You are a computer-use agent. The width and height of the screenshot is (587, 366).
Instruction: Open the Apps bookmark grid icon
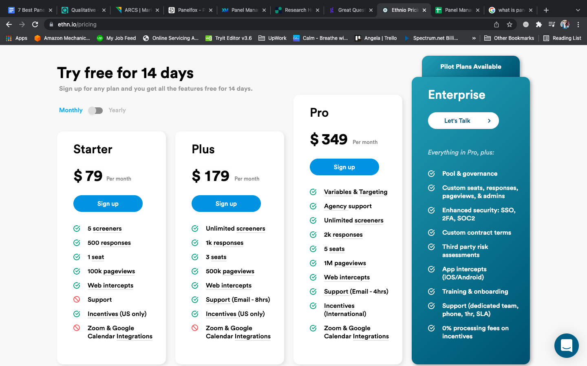[9, 38]
